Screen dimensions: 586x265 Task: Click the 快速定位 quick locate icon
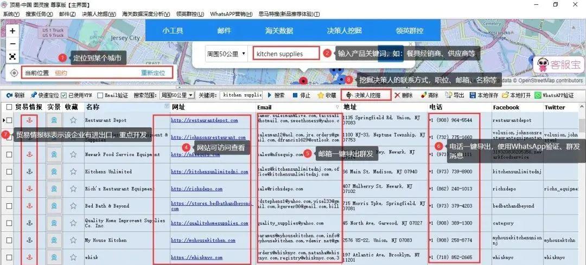coord(34,95)
